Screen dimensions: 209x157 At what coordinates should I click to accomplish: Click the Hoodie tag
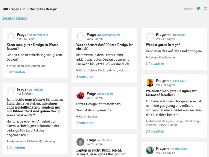pyautogui.click(x=173, y=125)
